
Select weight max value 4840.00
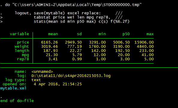click(145, 47)
